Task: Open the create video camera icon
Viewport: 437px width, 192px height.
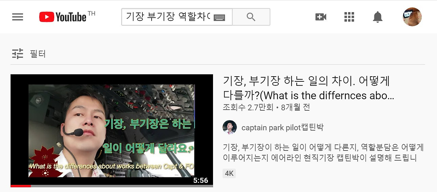Action: (x=321, y=17)
